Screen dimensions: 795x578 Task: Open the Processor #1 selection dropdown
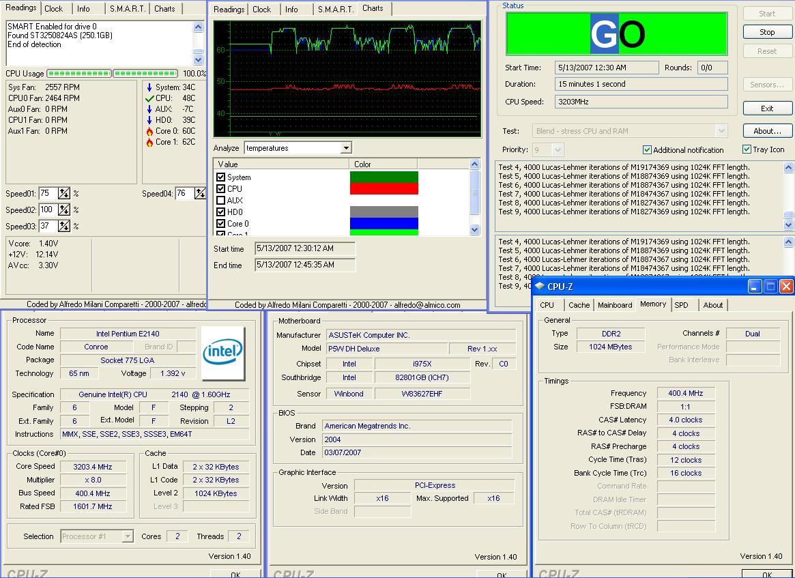pyautogui.click(x=127, y=536)
